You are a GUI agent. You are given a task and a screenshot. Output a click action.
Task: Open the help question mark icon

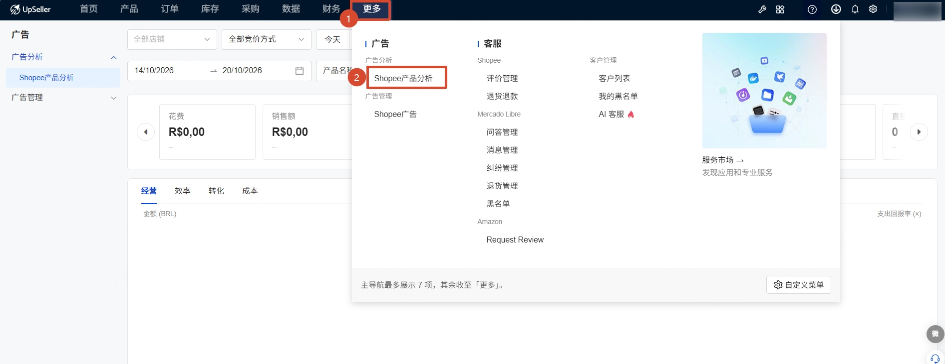(812, 9)
